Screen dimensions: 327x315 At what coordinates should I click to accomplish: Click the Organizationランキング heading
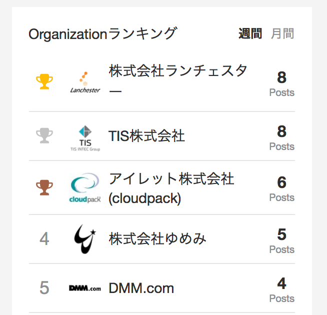point(102,34)
